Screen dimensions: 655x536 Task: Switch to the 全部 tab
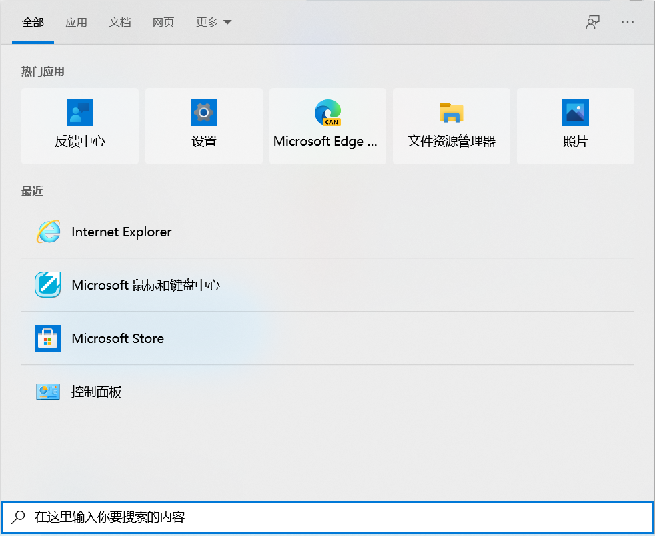point(33,22)
